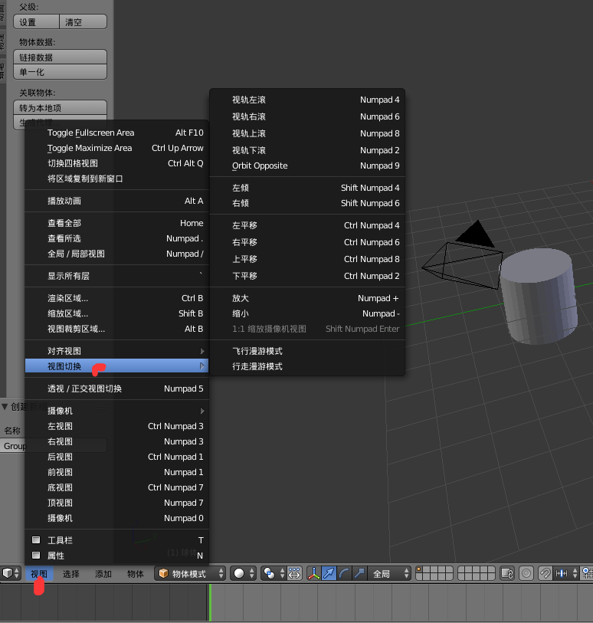Select 透视 / 正交视图切换 entry
593x623 pixels.
[116, 389]
